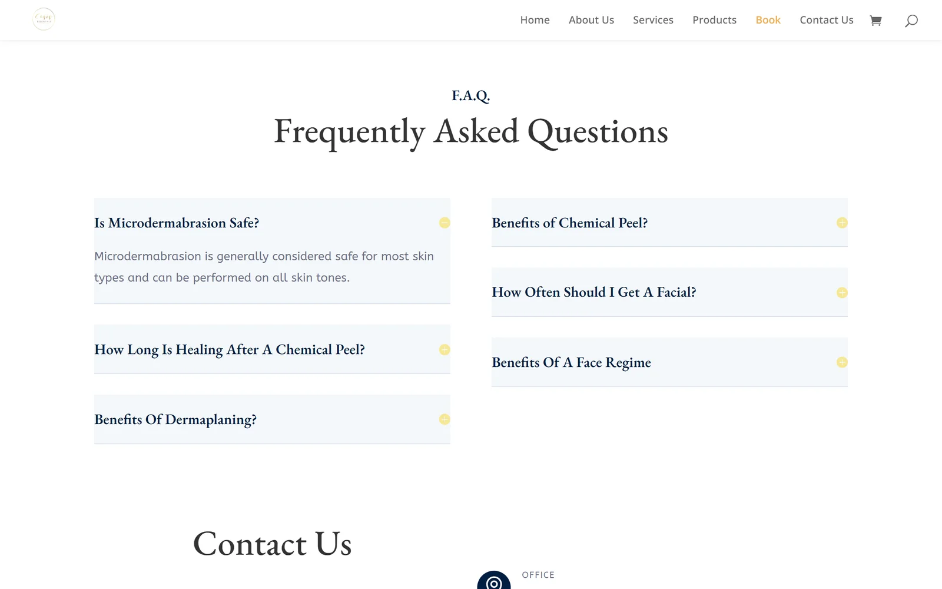Click the search magnifier icon

pyautogui.click(x=911, y=21)
